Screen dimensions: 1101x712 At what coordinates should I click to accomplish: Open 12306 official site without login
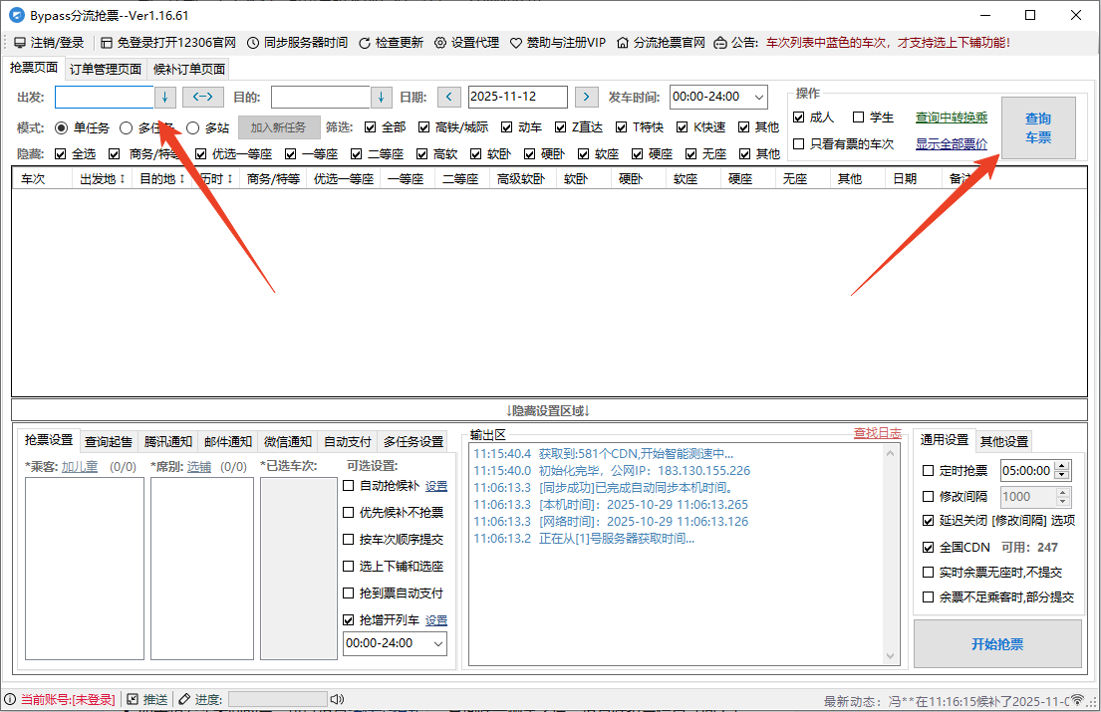click(107, 43)
